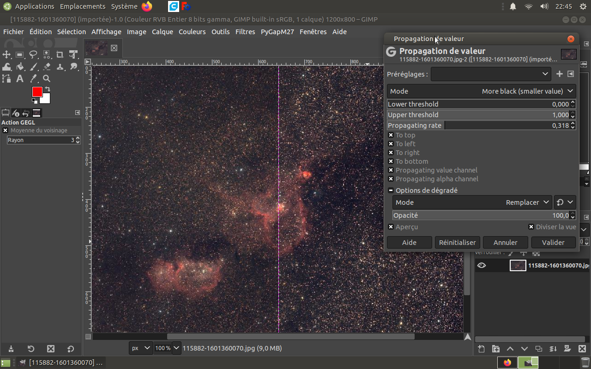Uncheck the To top propagation option
The width and height of the screenshot is (591, 369).
[x=391, y=135]
